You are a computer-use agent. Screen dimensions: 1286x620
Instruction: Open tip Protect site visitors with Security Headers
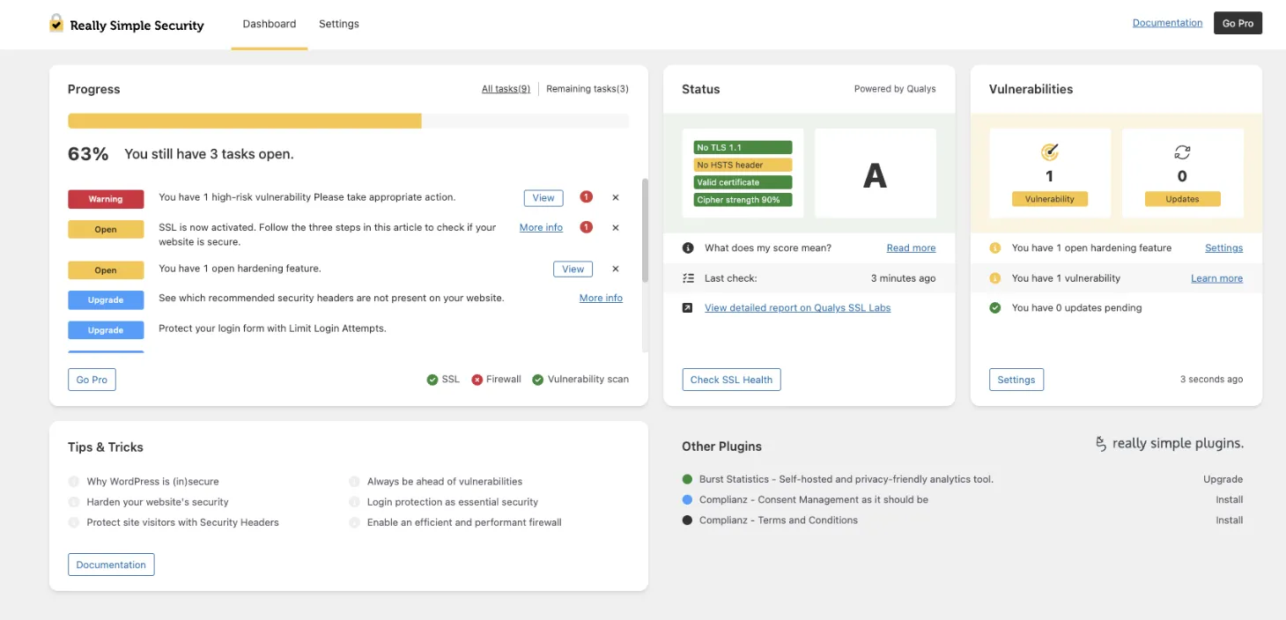pos(182,522)
